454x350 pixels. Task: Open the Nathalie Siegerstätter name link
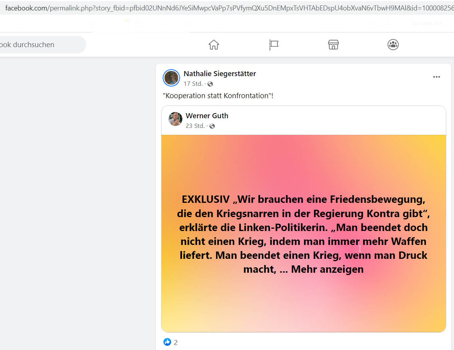(x=220, y=73)
